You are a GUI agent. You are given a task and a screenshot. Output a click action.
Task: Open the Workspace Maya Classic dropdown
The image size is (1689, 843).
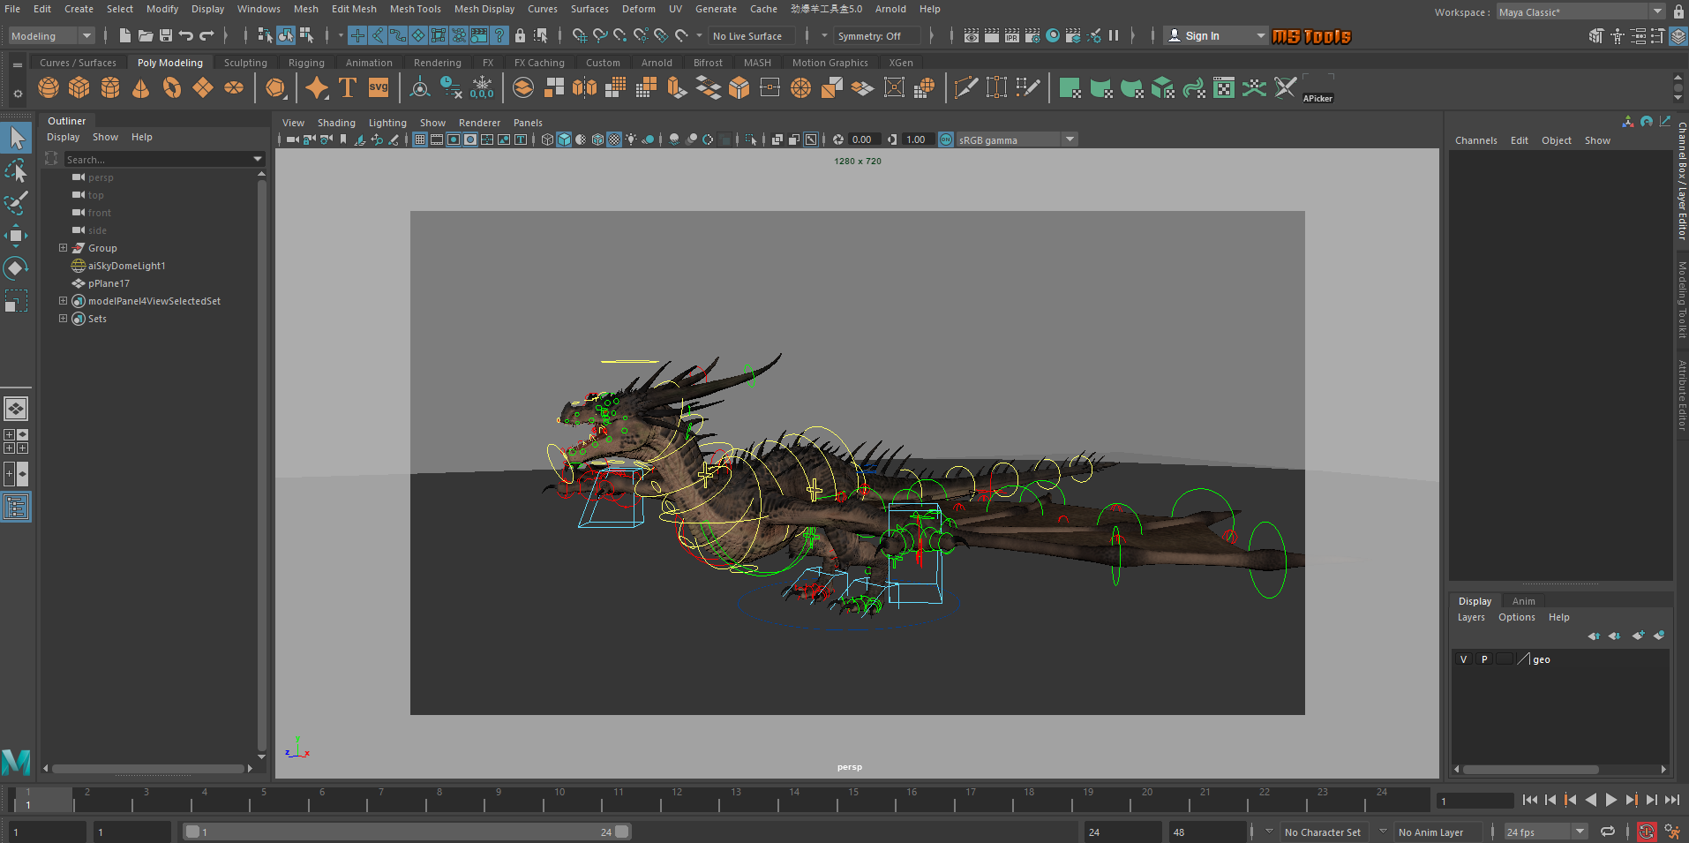coord(1580,12)
